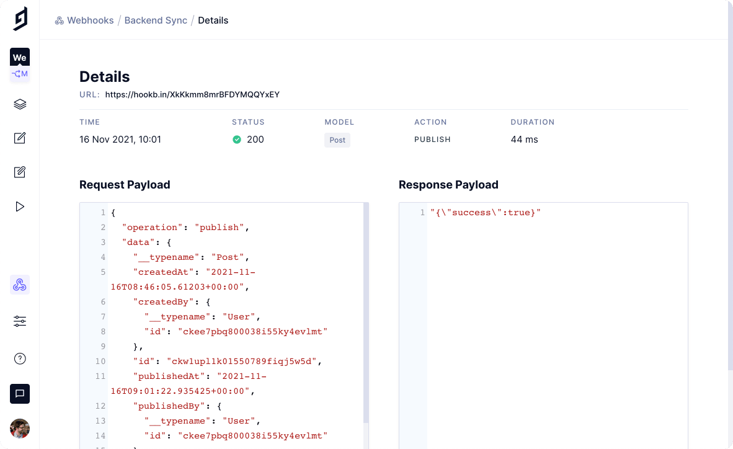Open the Schema panel from the sidebar
This screenshot has width=733, height=449.
coord(19,104)
